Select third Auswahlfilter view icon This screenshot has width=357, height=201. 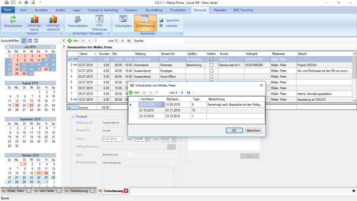tap(36, 41)
